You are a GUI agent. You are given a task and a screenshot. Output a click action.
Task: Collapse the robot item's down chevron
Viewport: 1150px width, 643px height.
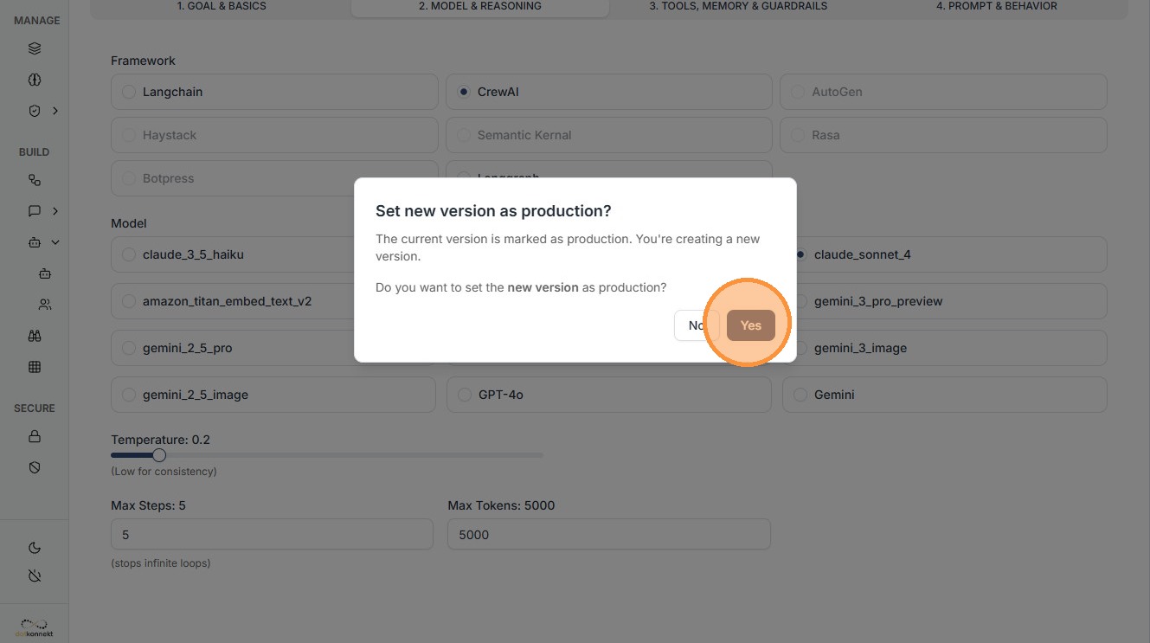pos(55,242)
